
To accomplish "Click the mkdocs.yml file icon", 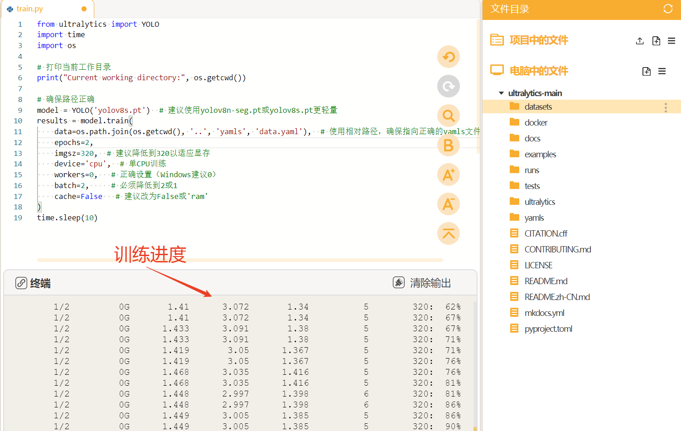I will tap(514, 312).
